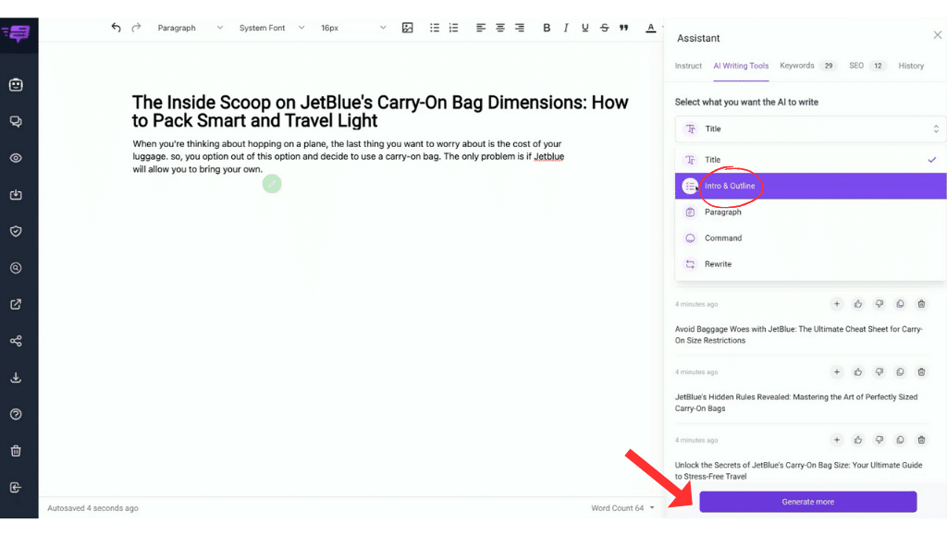The height and width of the screenshot is (535, 947).
Task: Click the redo arrow in the toolbar
Action: [137, 28]
